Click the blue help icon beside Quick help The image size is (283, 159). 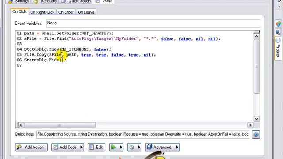click(x=256, y=134)
